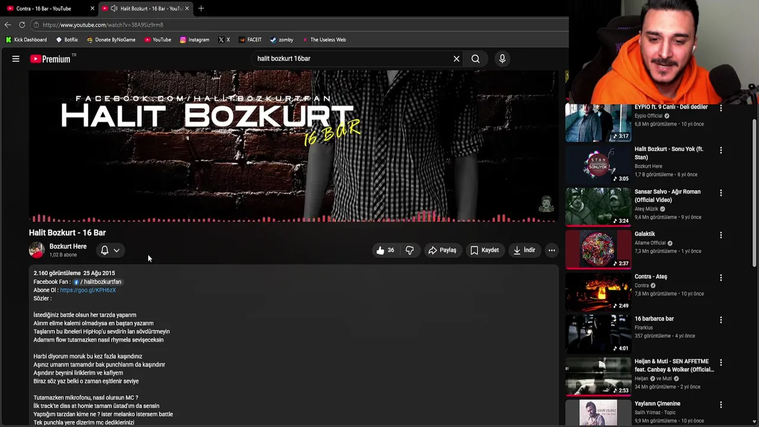Open the more actions three-dot menu beside İndir

551,250
